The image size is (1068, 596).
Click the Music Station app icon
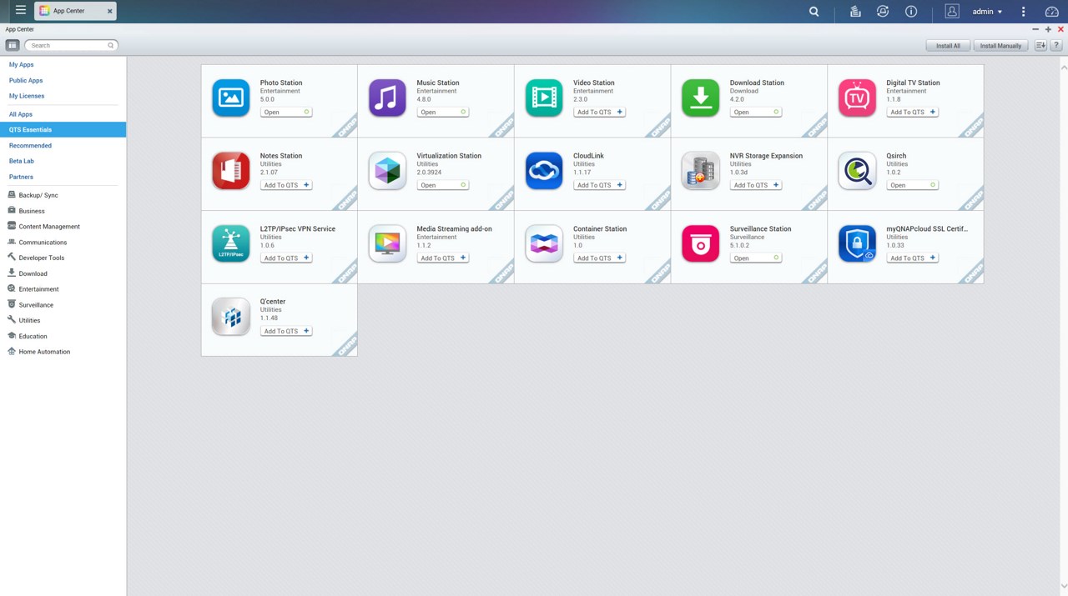pyautogui.click(x=387, y=98)
